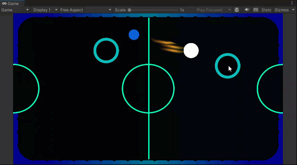This screenshot has height=165, width=297.
Task: Open the Game view mode dropdown
Action: point(15,10)
